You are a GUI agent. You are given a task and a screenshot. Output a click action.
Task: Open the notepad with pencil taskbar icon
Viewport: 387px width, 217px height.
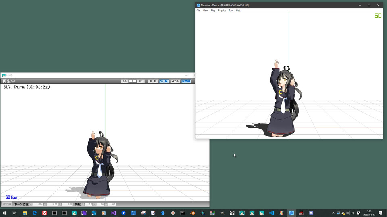tap(153, 213)
